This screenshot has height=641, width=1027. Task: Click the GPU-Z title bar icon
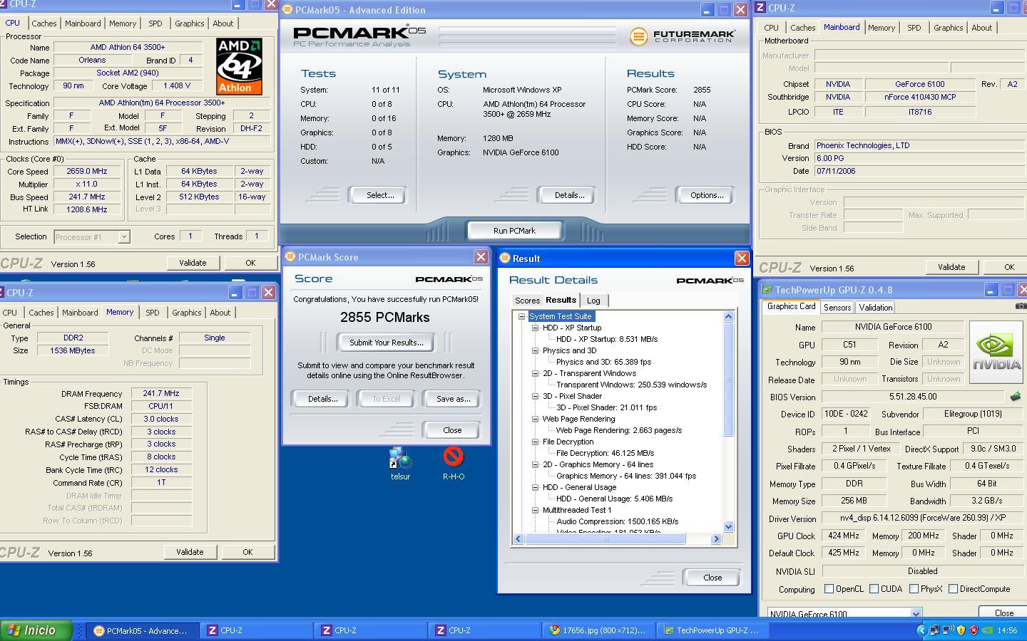coord(767,290)
